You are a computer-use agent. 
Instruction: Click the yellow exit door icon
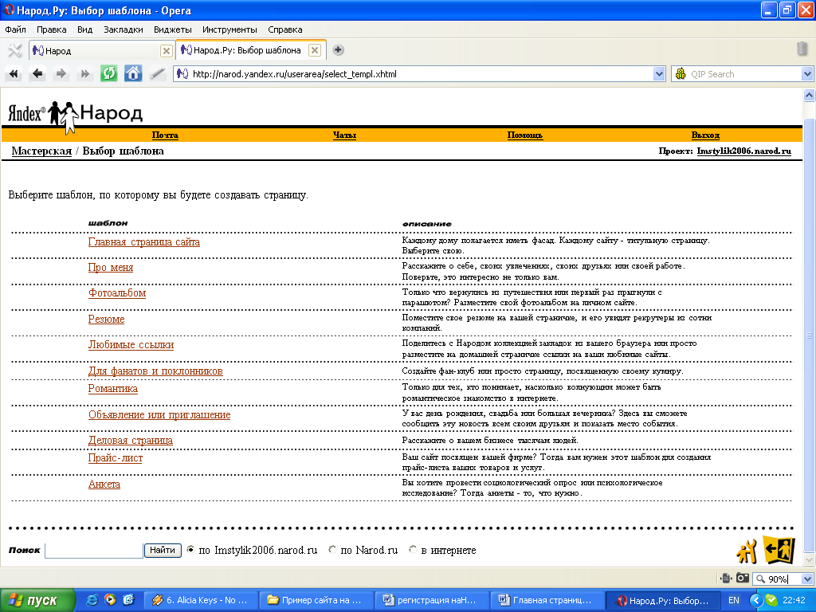[779, 550]
